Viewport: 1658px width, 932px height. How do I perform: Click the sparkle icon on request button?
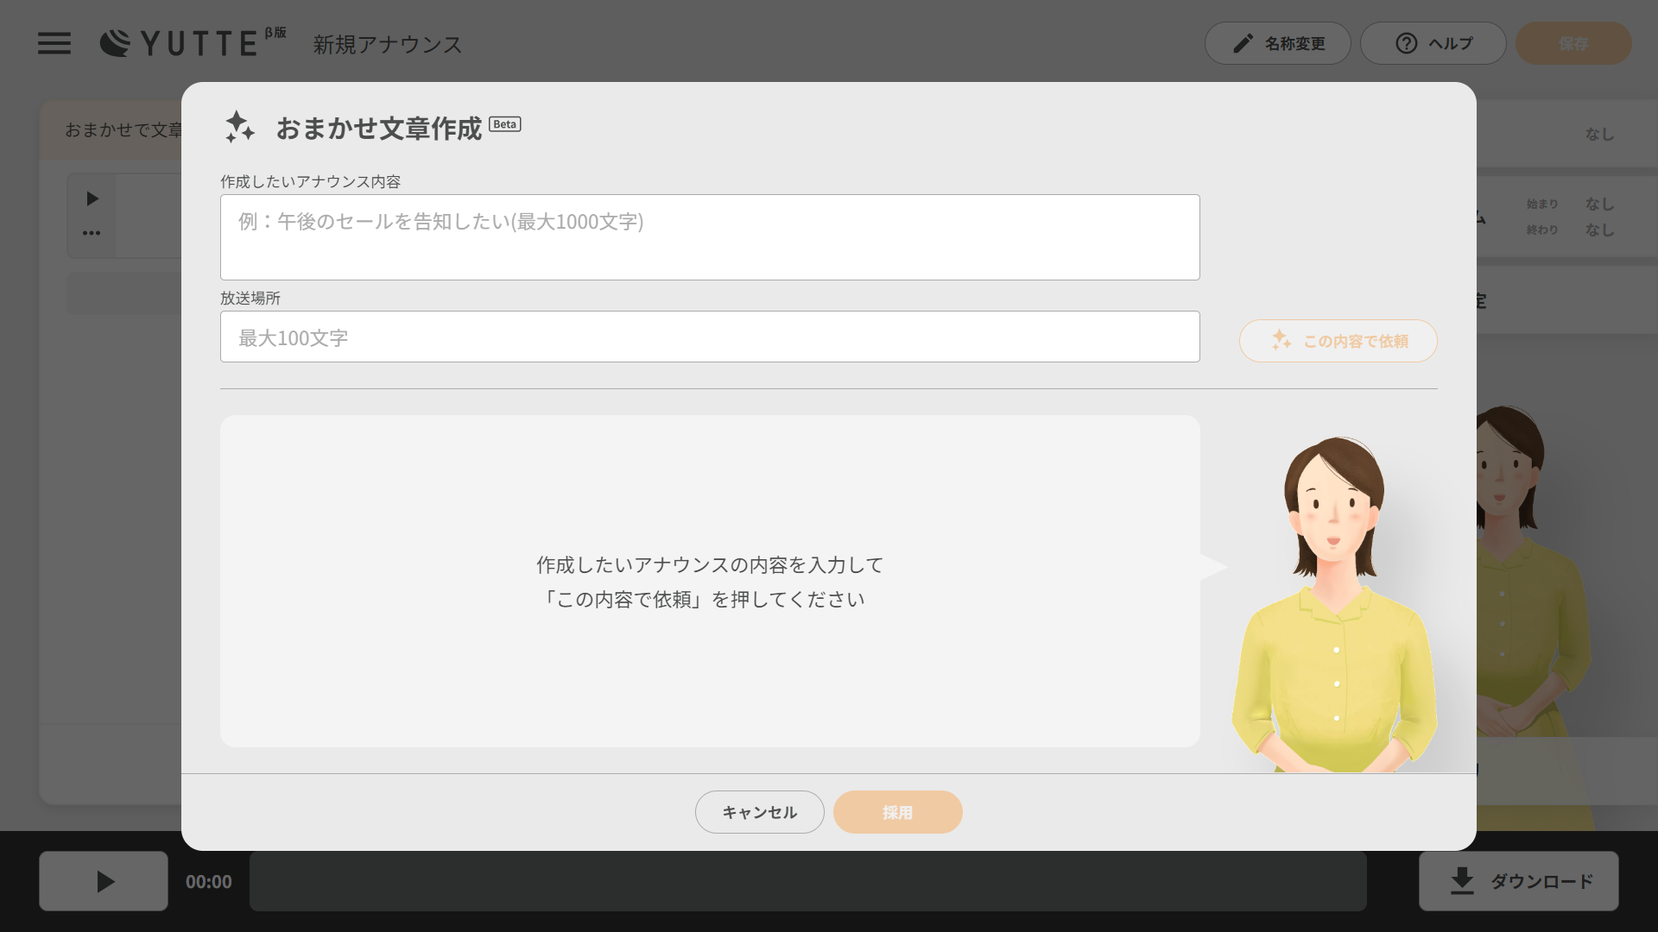[1281, 341]
